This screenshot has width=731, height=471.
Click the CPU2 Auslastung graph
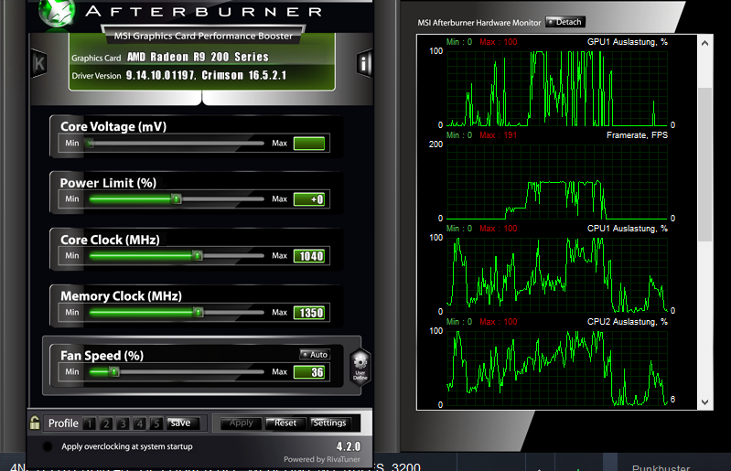pos(557,368)
